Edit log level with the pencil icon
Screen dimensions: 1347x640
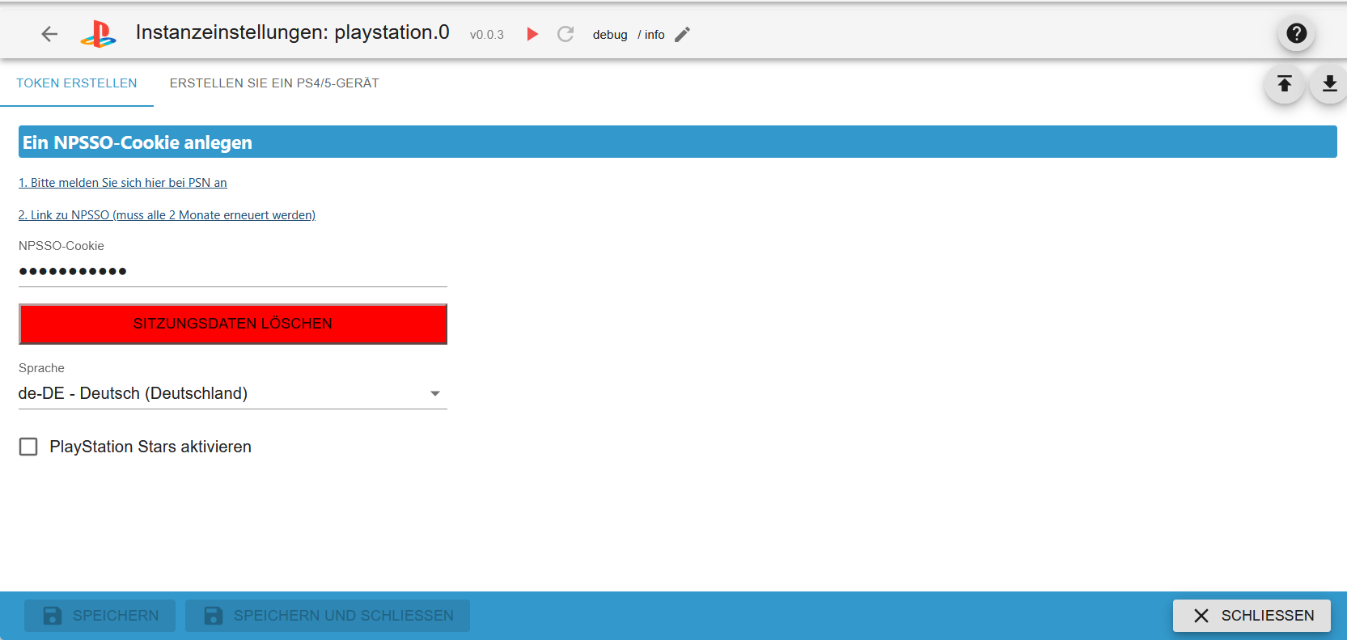point(683,34)
